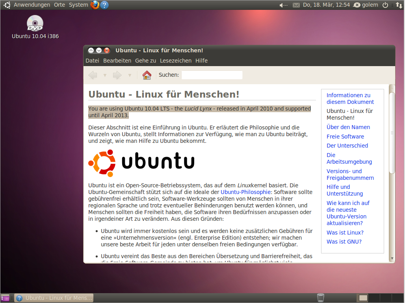Image resolution: width=405 pixels, height=303 pixels.
Task: Open the mail envelope indicator
Action: click(x=296, y=5)
